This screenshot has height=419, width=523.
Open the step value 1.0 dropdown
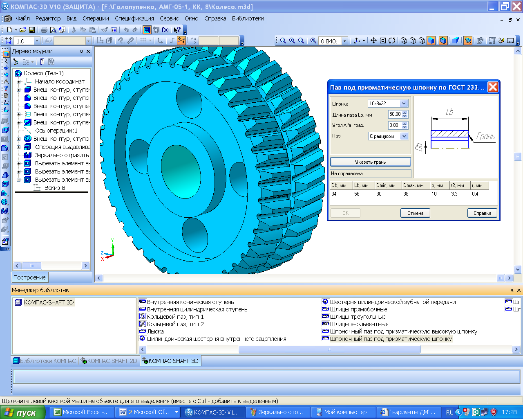[37, 41]
